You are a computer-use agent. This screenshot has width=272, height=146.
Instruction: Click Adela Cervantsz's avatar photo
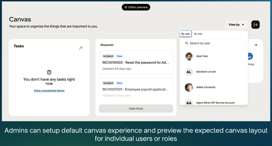pyautogui.click(x=189, y=88)
